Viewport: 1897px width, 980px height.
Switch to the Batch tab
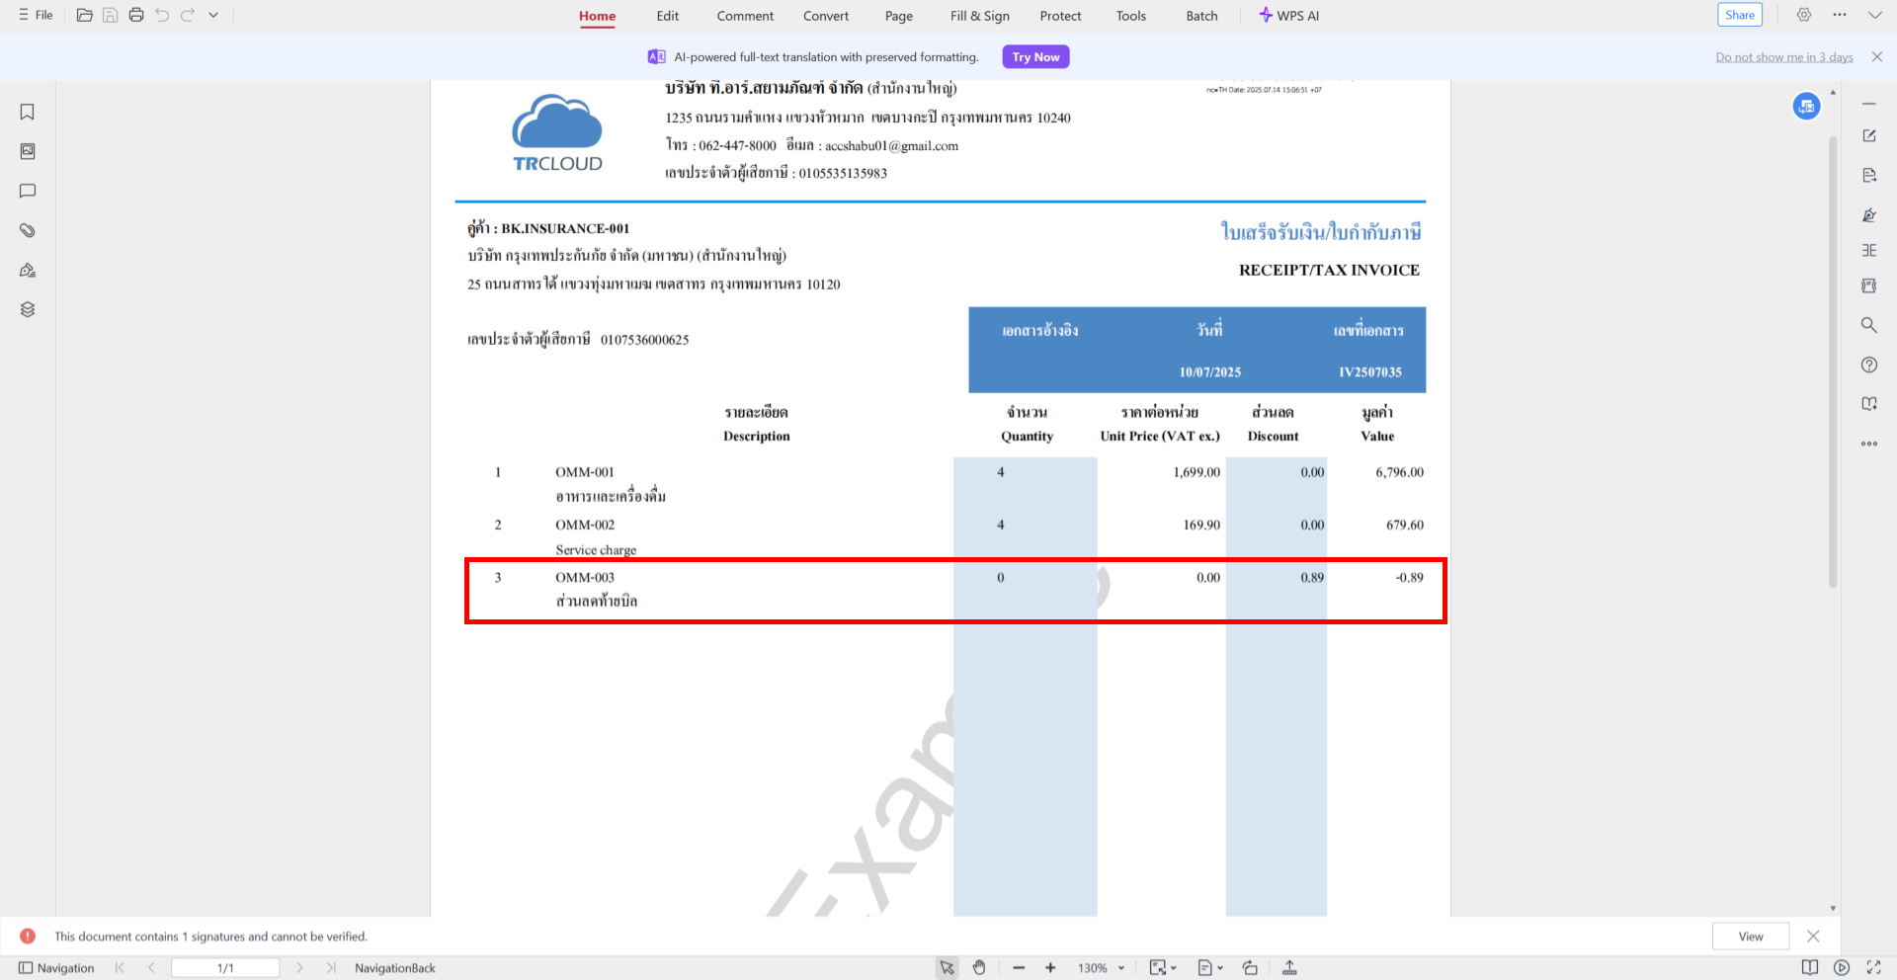point(1201,16)
